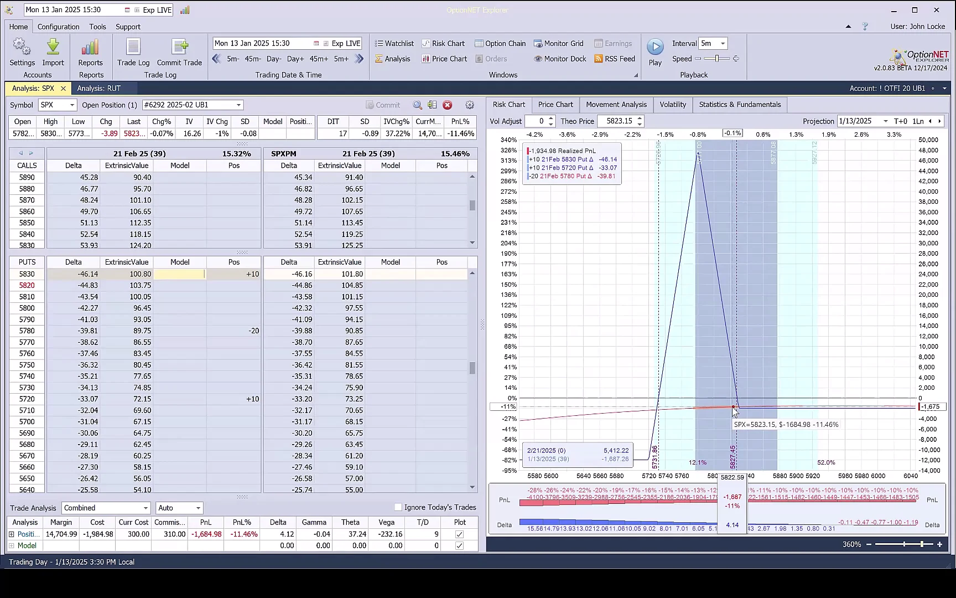Toggle Plot checkbox for Position row
956x598 pixels.
tap(459, 534)
